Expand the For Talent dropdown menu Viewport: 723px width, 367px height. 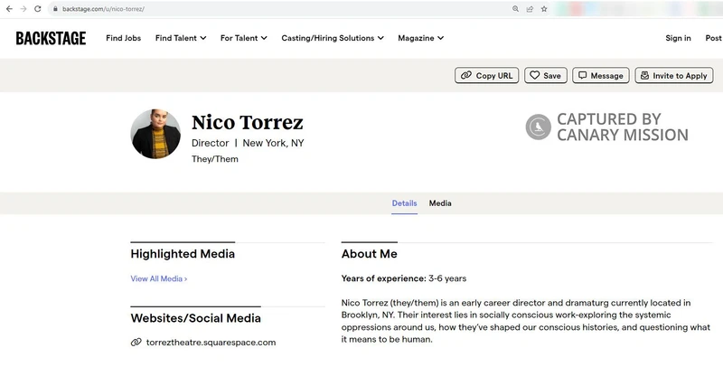[243, 38]
